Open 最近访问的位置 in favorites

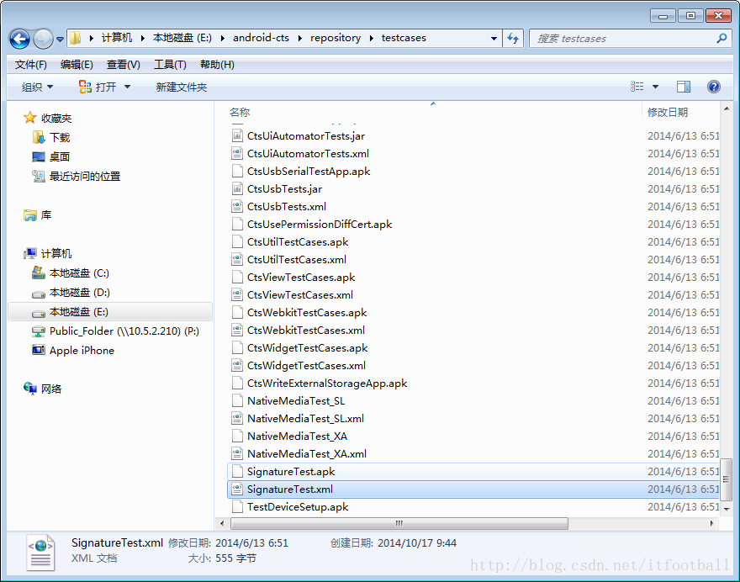click(85, 176)
